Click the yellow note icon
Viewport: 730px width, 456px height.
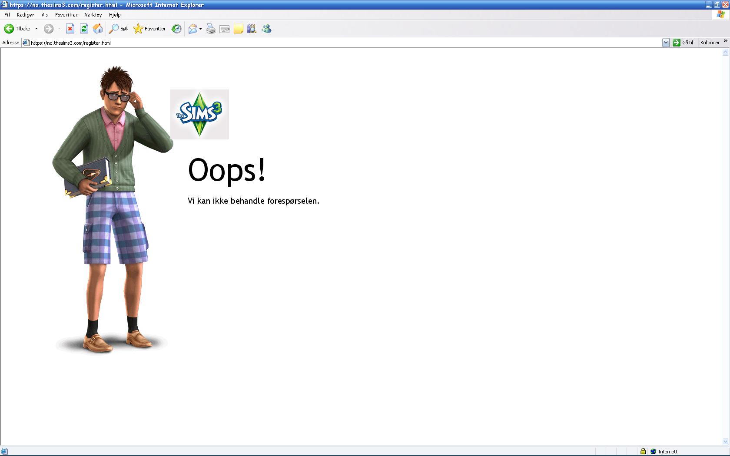tap(239, 29)
